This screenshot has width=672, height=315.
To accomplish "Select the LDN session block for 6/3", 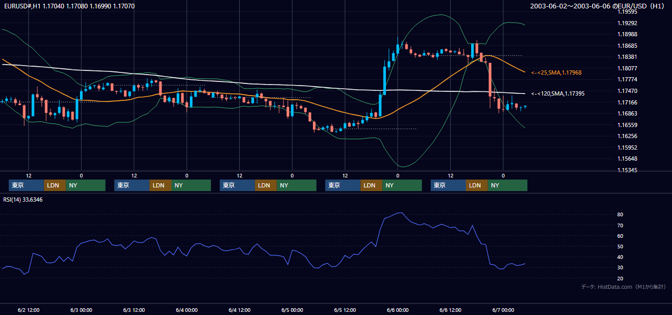I will [x=160, y=185].
